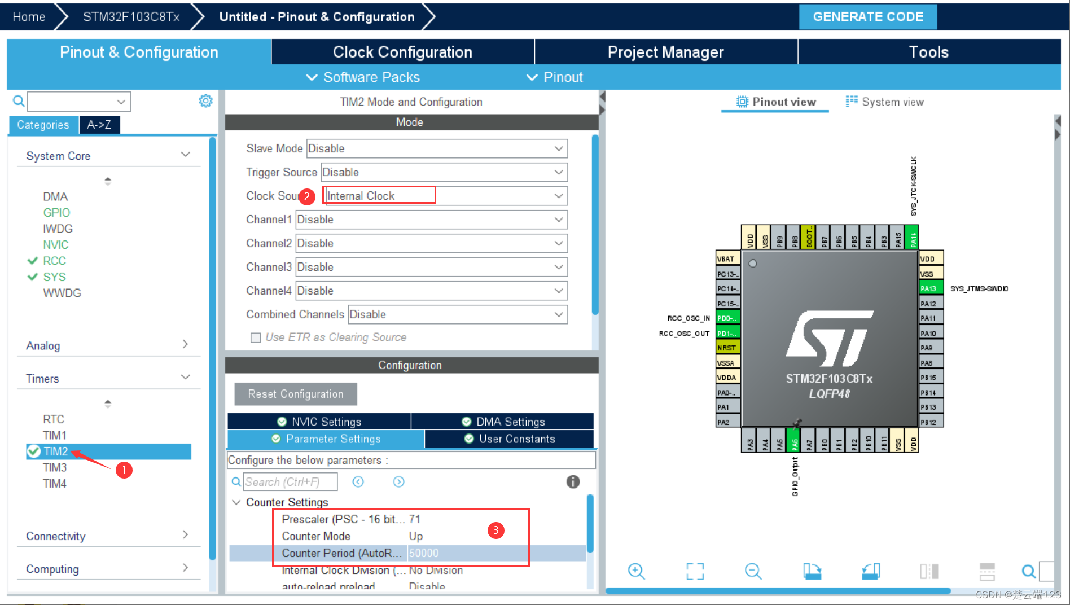Viewport: 1070px width, 605px height.
Task: Click the VBAT pin on chip
Action: pos(728,258)
